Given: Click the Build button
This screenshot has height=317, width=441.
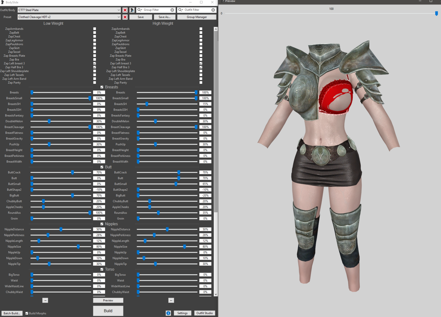Looking at the screenshot, I should 108,311.
